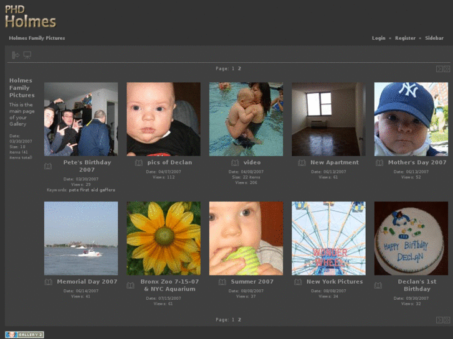The image size is (453, 339).
Task: Click album icon beside Pete's Birthday 2007
Action: pos(48,166)
